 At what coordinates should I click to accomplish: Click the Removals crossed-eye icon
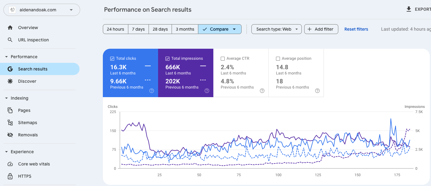pyautogui.click(x=10, y=135)
